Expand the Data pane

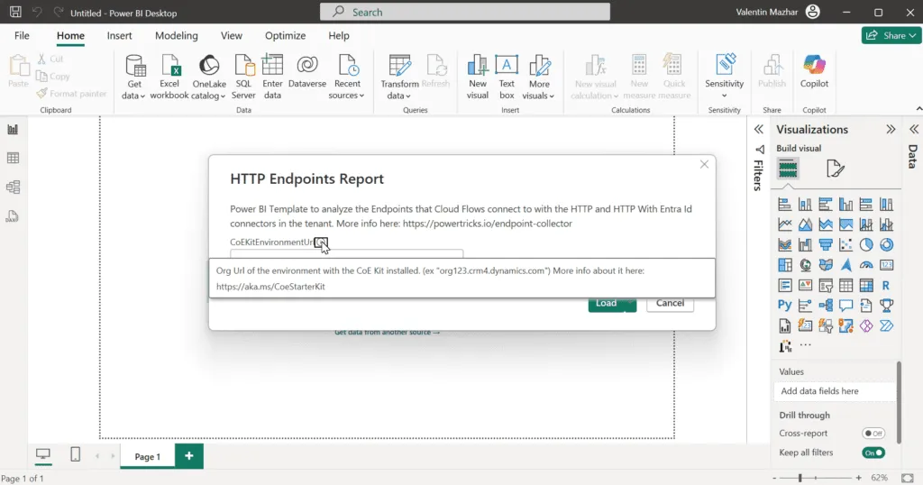click(914, 130)
